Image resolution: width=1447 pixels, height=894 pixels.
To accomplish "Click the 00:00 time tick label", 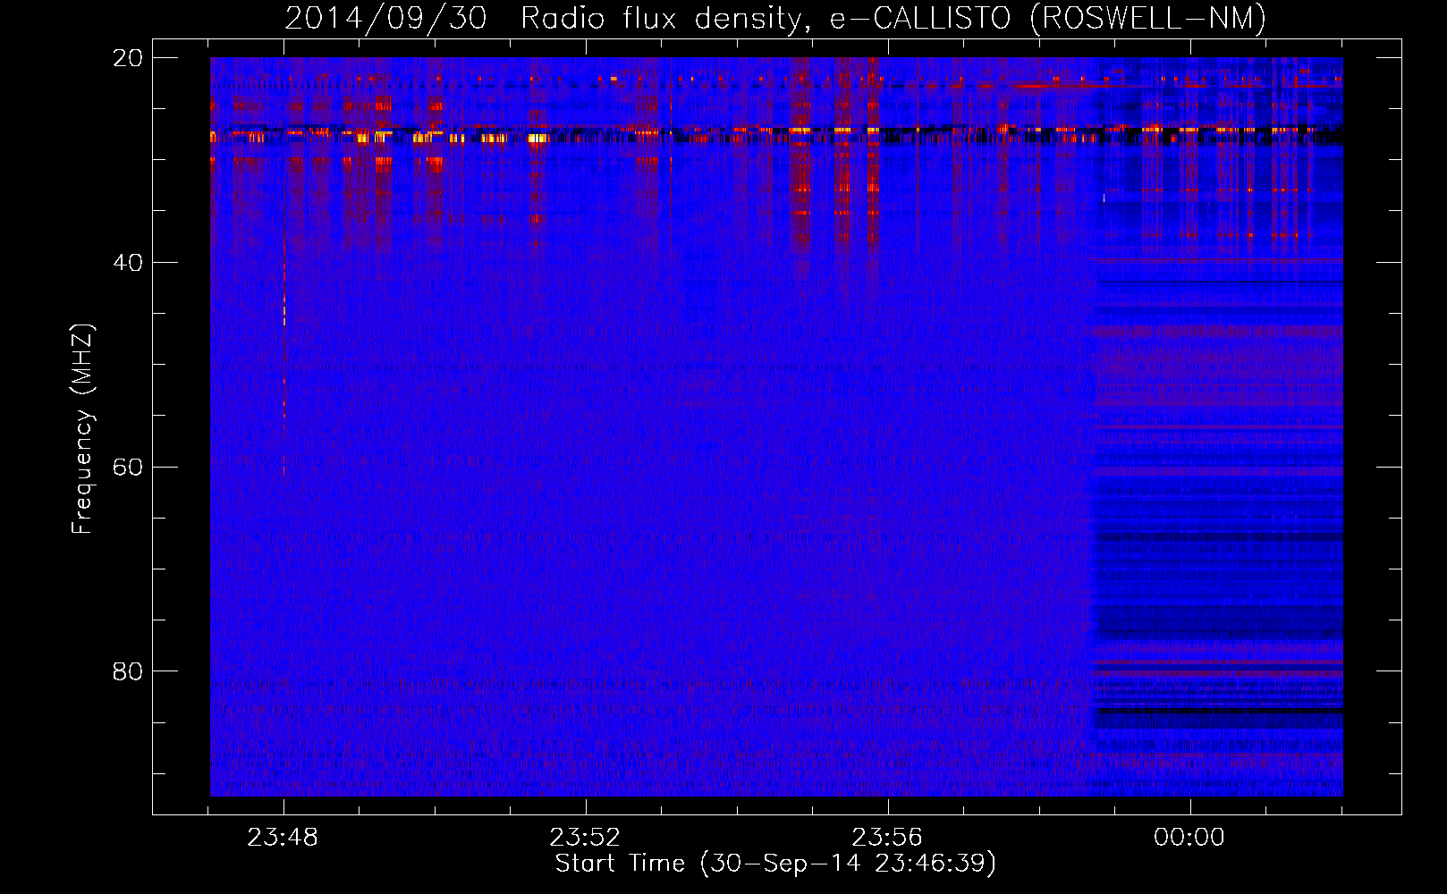I will pyautogui.click(x=1189, y=837).
